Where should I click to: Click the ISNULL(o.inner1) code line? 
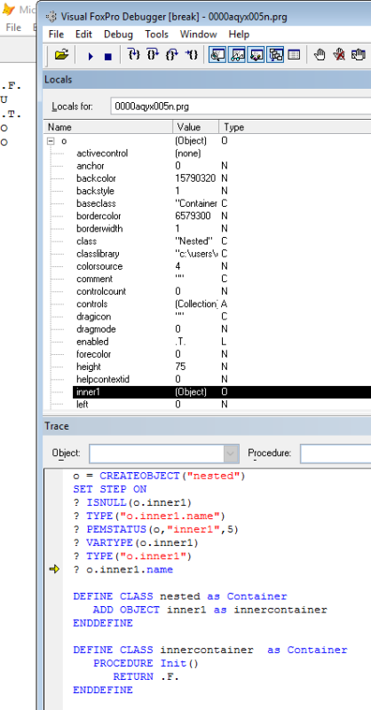click(x=132, y=502)
